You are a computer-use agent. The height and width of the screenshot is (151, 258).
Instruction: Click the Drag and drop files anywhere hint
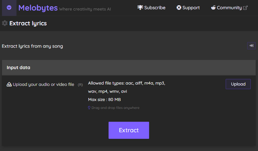click(x=115, y=108)
